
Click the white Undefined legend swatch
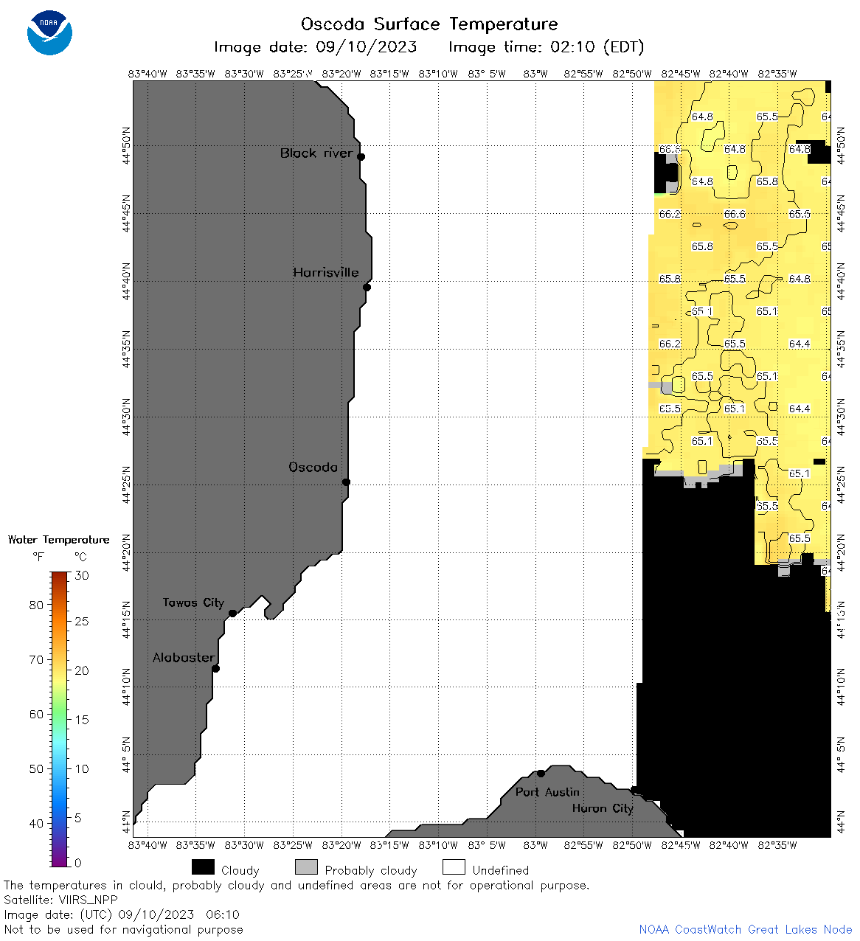click(x=454, y=867)
